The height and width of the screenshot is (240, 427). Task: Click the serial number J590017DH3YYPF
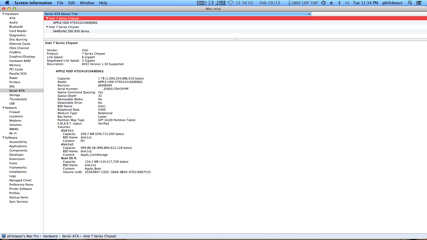pyautogui.click(x=116, y=89)
